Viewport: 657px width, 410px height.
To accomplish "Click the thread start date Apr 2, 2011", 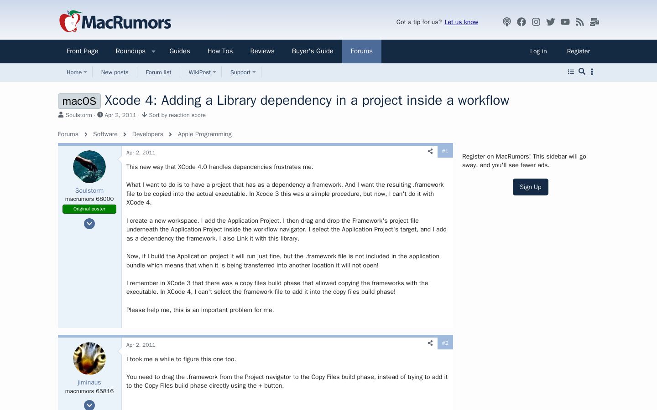I will (120, 115).
